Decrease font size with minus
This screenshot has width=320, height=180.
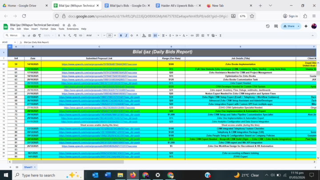104,36
